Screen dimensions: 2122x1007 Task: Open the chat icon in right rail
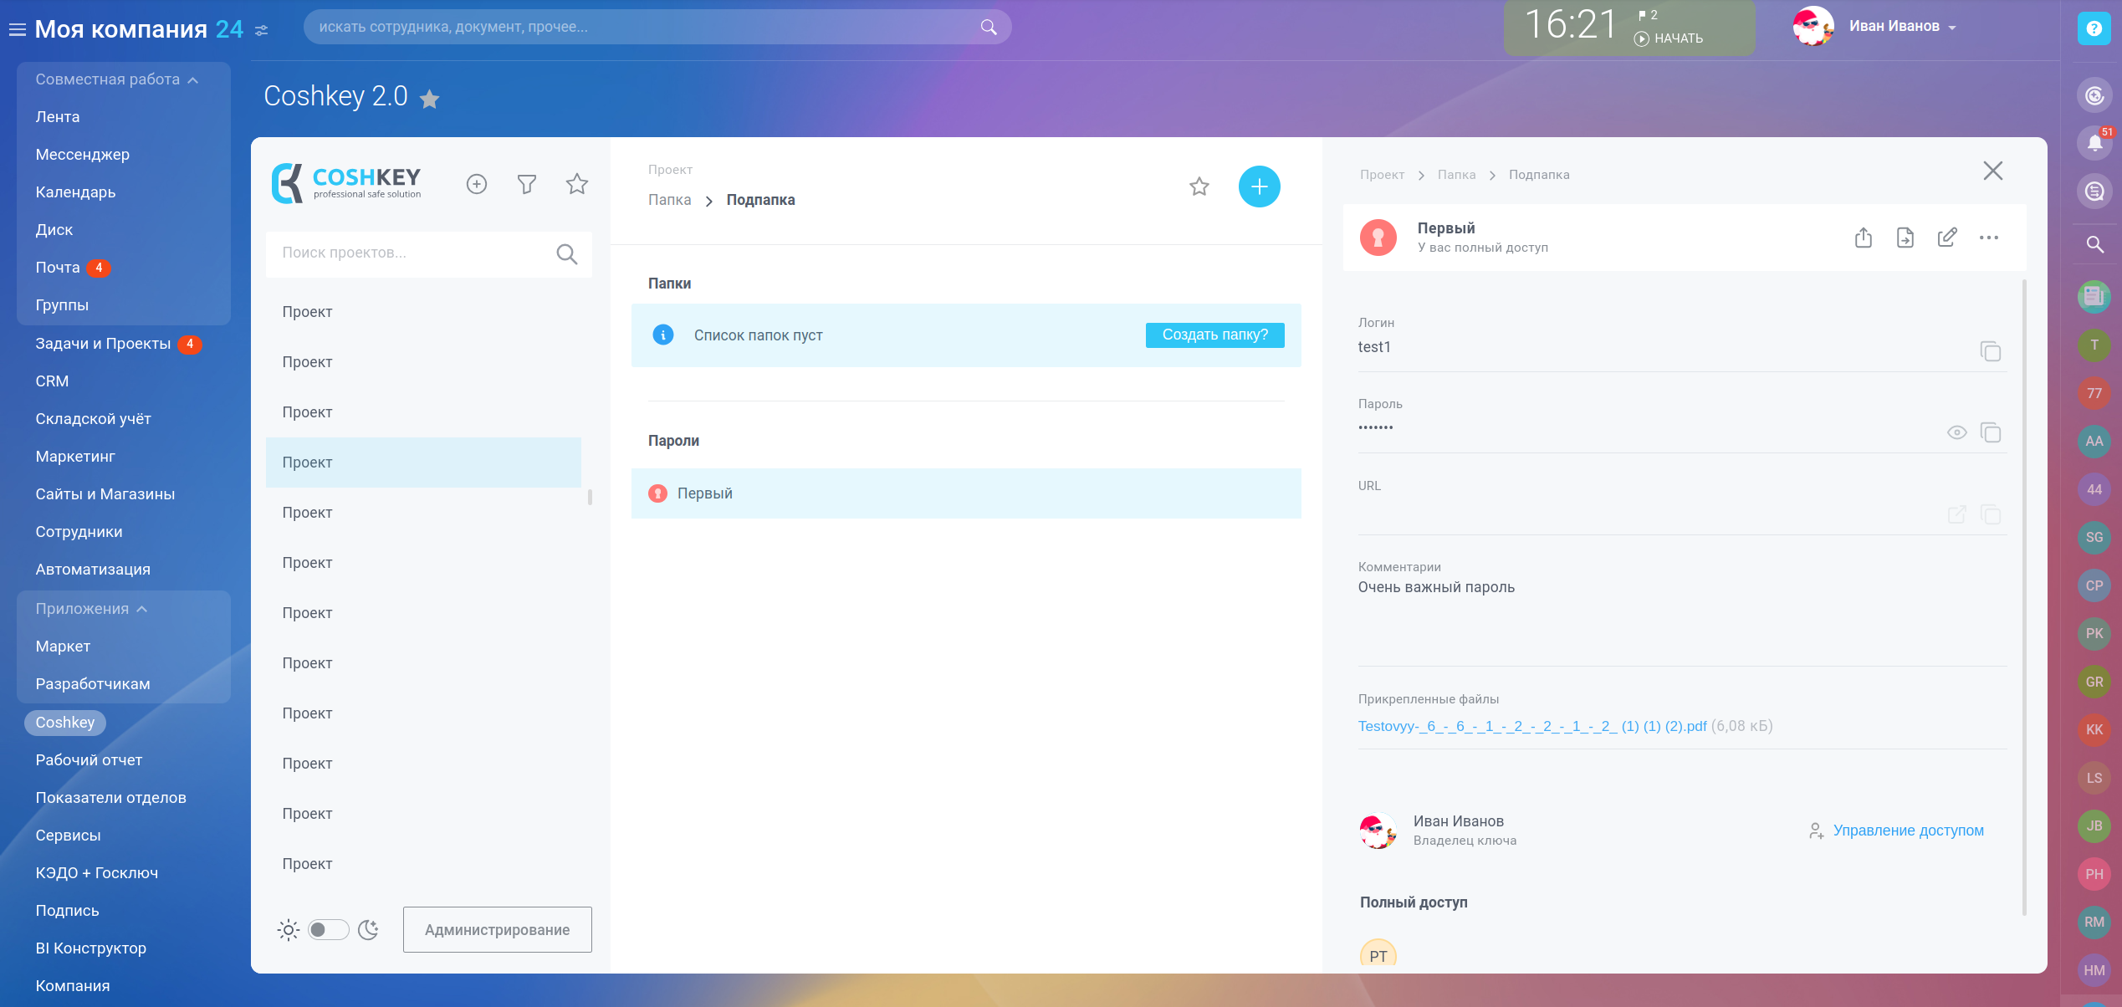pos(2094,192)
